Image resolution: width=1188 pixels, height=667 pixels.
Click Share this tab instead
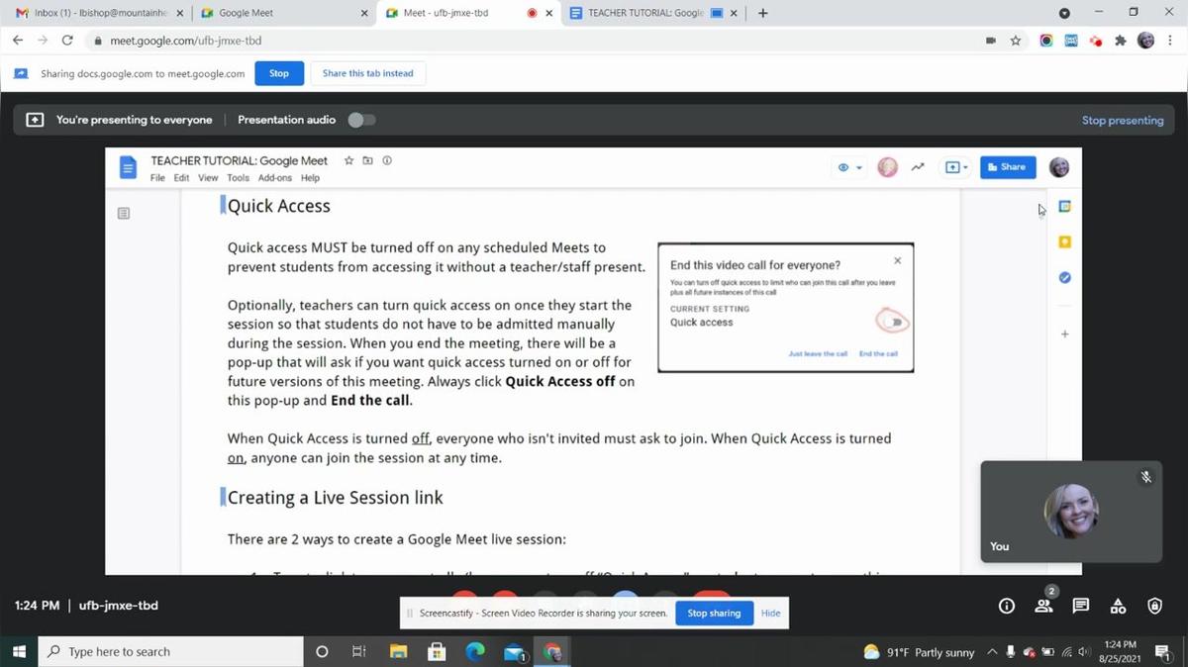tap(367, 73)
